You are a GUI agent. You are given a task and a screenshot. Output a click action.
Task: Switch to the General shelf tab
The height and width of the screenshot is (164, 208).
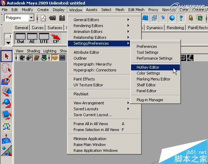click(x=21, y=28)
